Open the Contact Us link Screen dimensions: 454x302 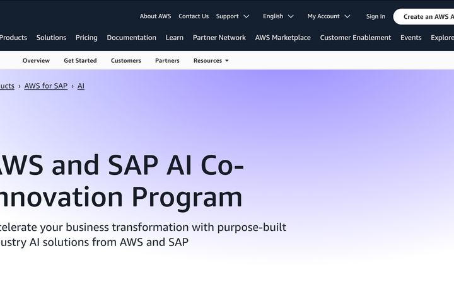pyautogui.click(x=194, y=16)
